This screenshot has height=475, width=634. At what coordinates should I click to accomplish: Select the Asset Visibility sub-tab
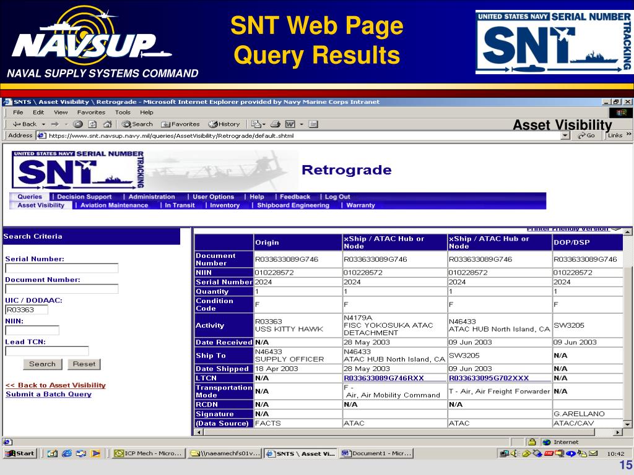click(41, 205)
